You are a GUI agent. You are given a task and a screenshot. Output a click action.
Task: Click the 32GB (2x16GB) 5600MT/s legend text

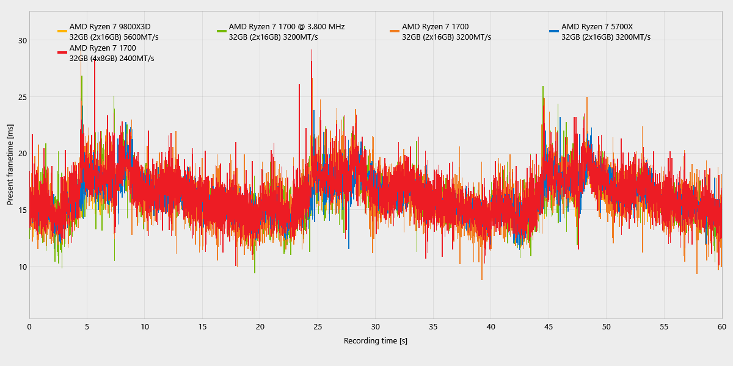pos(114,37)
